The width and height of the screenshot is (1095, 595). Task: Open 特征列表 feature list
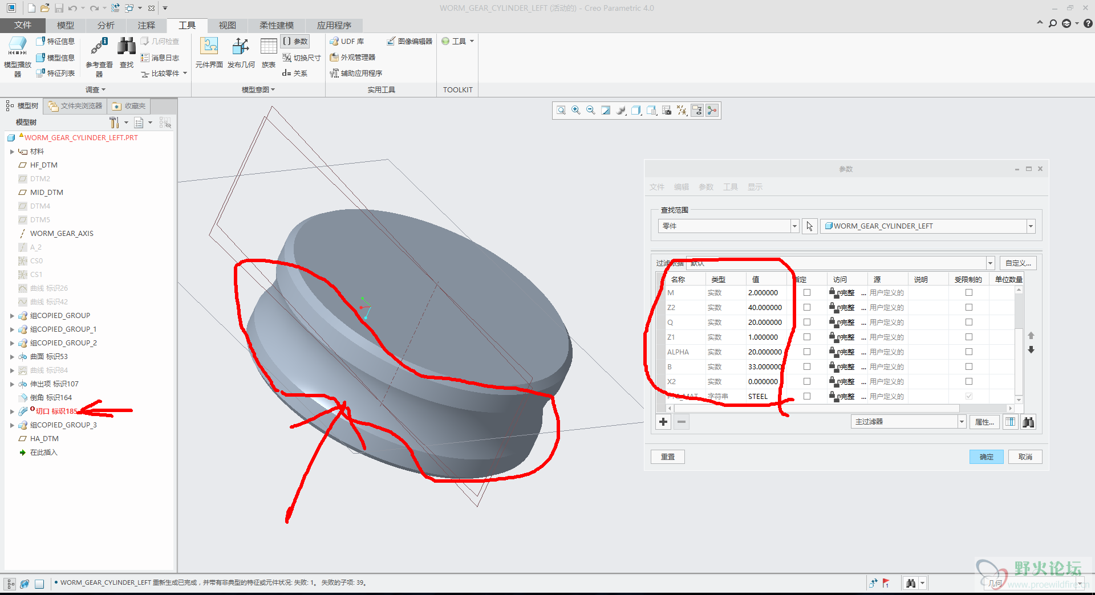tap(55, 73)
